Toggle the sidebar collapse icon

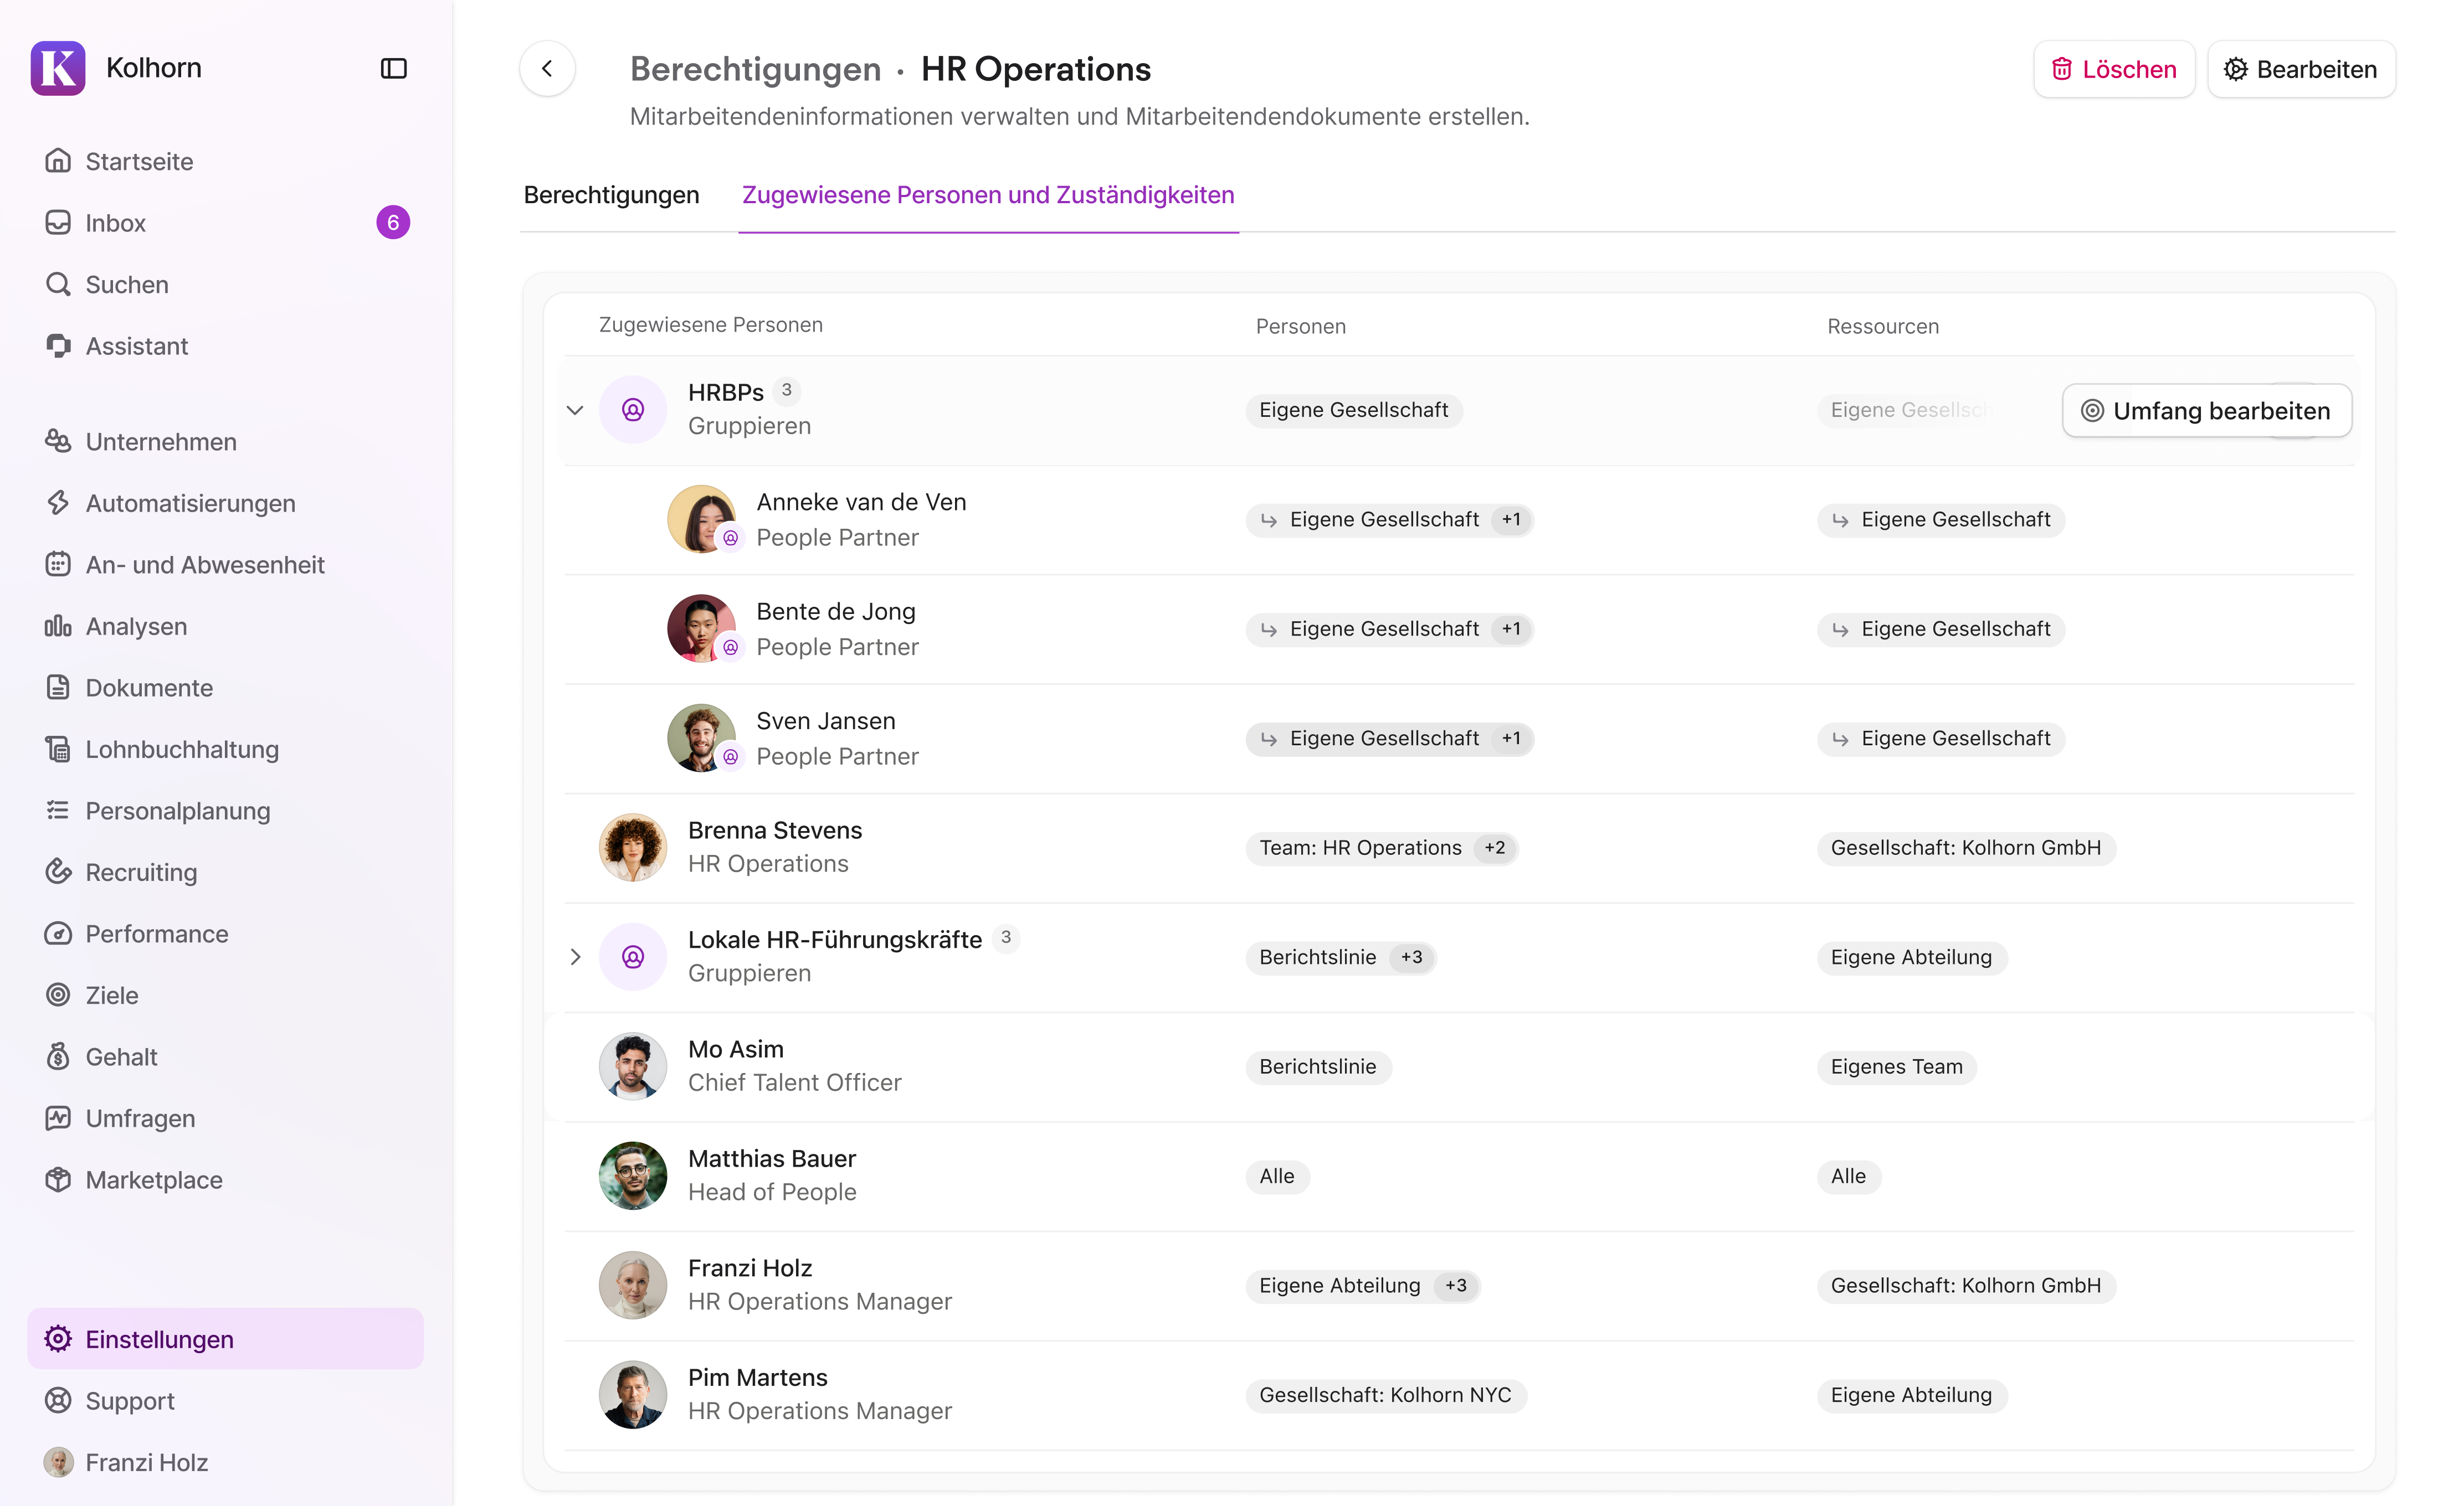coord(393,68)
